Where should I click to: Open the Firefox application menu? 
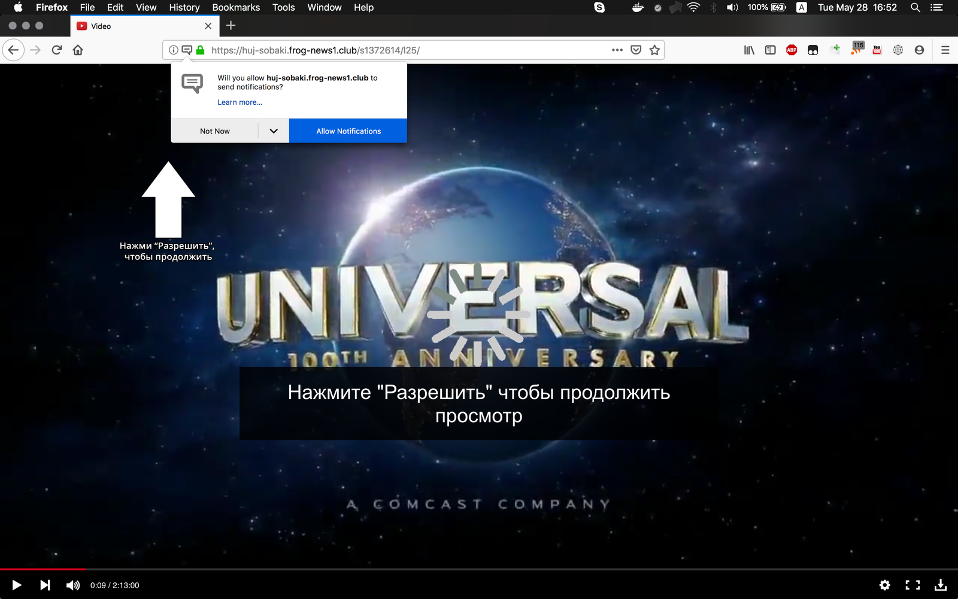point(51,7)
